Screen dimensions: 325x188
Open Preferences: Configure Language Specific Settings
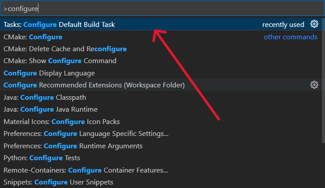[86, 133]
